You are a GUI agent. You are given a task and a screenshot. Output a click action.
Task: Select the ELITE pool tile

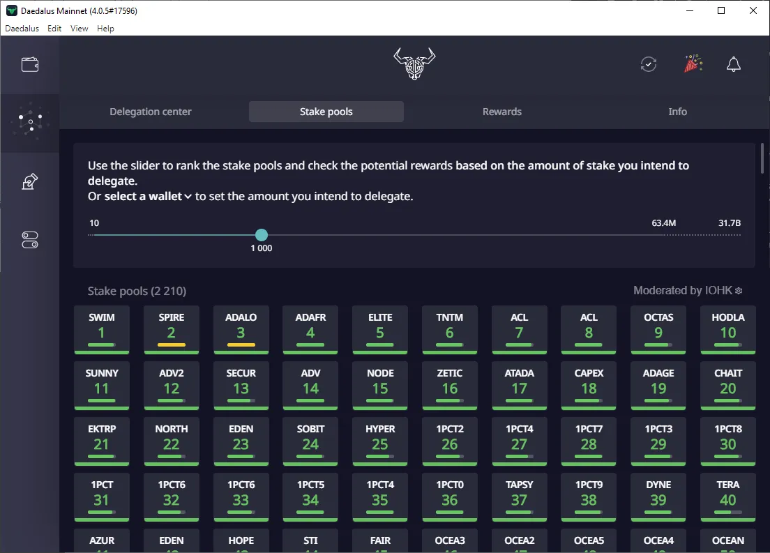coord(380,330)
